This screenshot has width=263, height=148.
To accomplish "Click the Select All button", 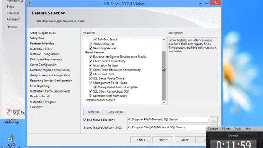I will tap(94, 112).
